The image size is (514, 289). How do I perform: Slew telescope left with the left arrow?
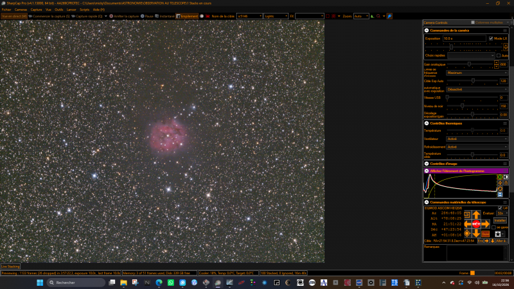(468, 224)
